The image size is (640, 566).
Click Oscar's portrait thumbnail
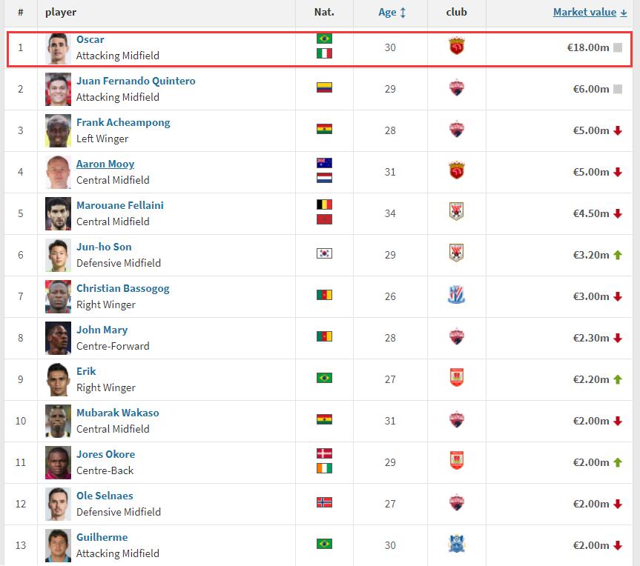pos(58,48)
